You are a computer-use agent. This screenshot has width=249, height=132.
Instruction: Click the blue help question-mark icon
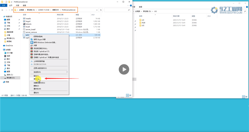(x=131, y=6)
